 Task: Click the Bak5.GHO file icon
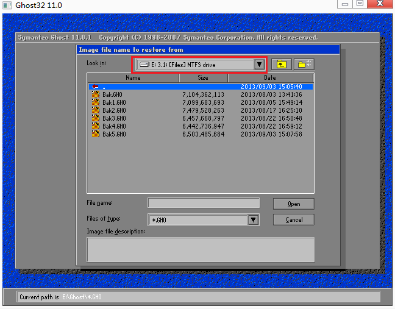click(x=96, y=134)
